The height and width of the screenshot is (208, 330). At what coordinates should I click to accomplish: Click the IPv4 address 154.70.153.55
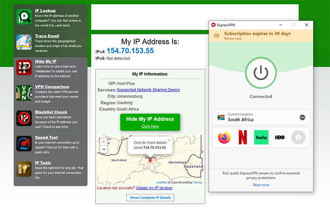(x=130, y=51)
